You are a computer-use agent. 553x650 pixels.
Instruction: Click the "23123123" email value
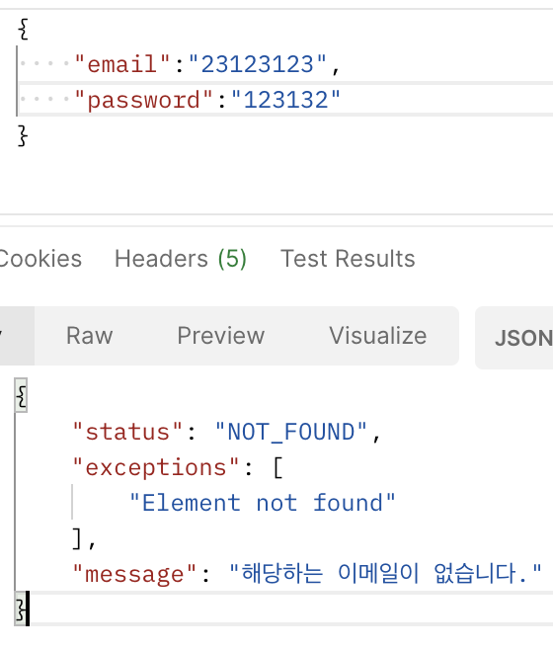(x=258, y=64)
